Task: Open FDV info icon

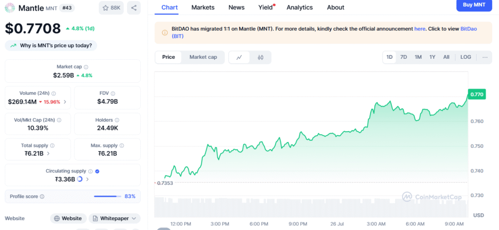Action: coord(113,94)
